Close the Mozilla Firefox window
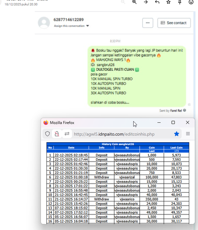The image size is (198, 230). coord(187,122)
